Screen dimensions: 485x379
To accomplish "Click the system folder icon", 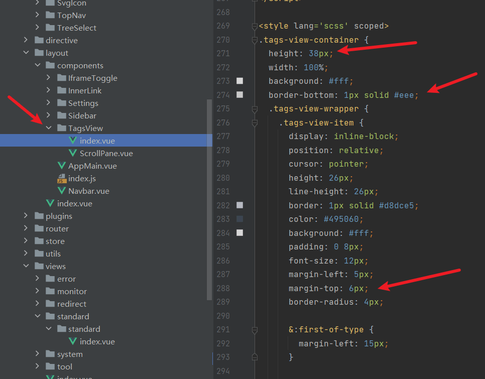I will click(50, 354).
